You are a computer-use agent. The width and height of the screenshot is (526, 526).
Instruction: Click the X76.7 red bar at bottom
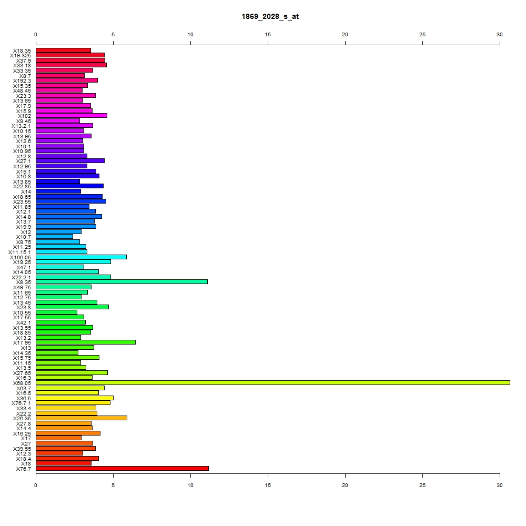pos(122,468)
